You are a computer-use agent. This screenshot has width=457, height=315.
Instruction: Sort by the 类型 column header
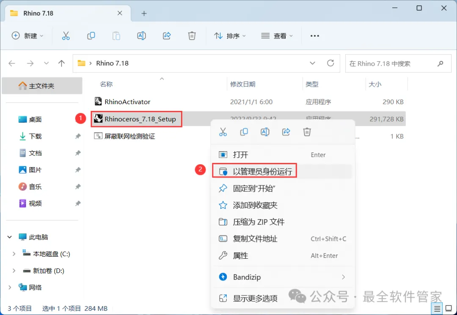tap(312, 84)
